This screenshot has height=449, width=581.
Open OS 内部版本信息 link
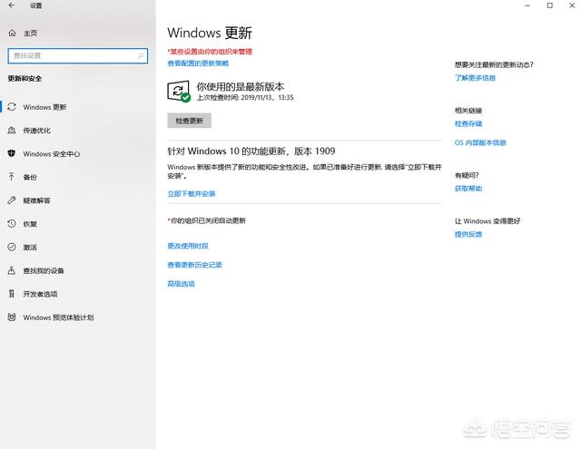tap(480, 142)
